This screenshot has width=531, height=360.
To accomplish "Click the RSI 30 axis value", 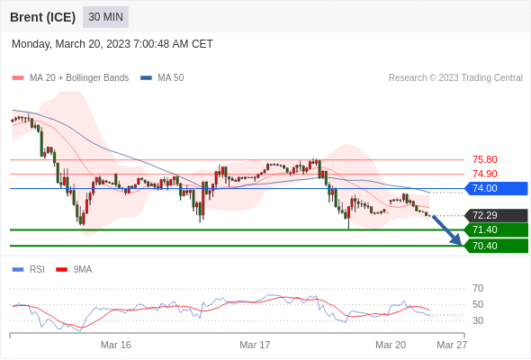I will click(478, 320).
